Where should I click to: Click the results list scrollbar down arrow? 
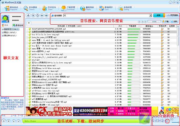(x=178, y=105)
